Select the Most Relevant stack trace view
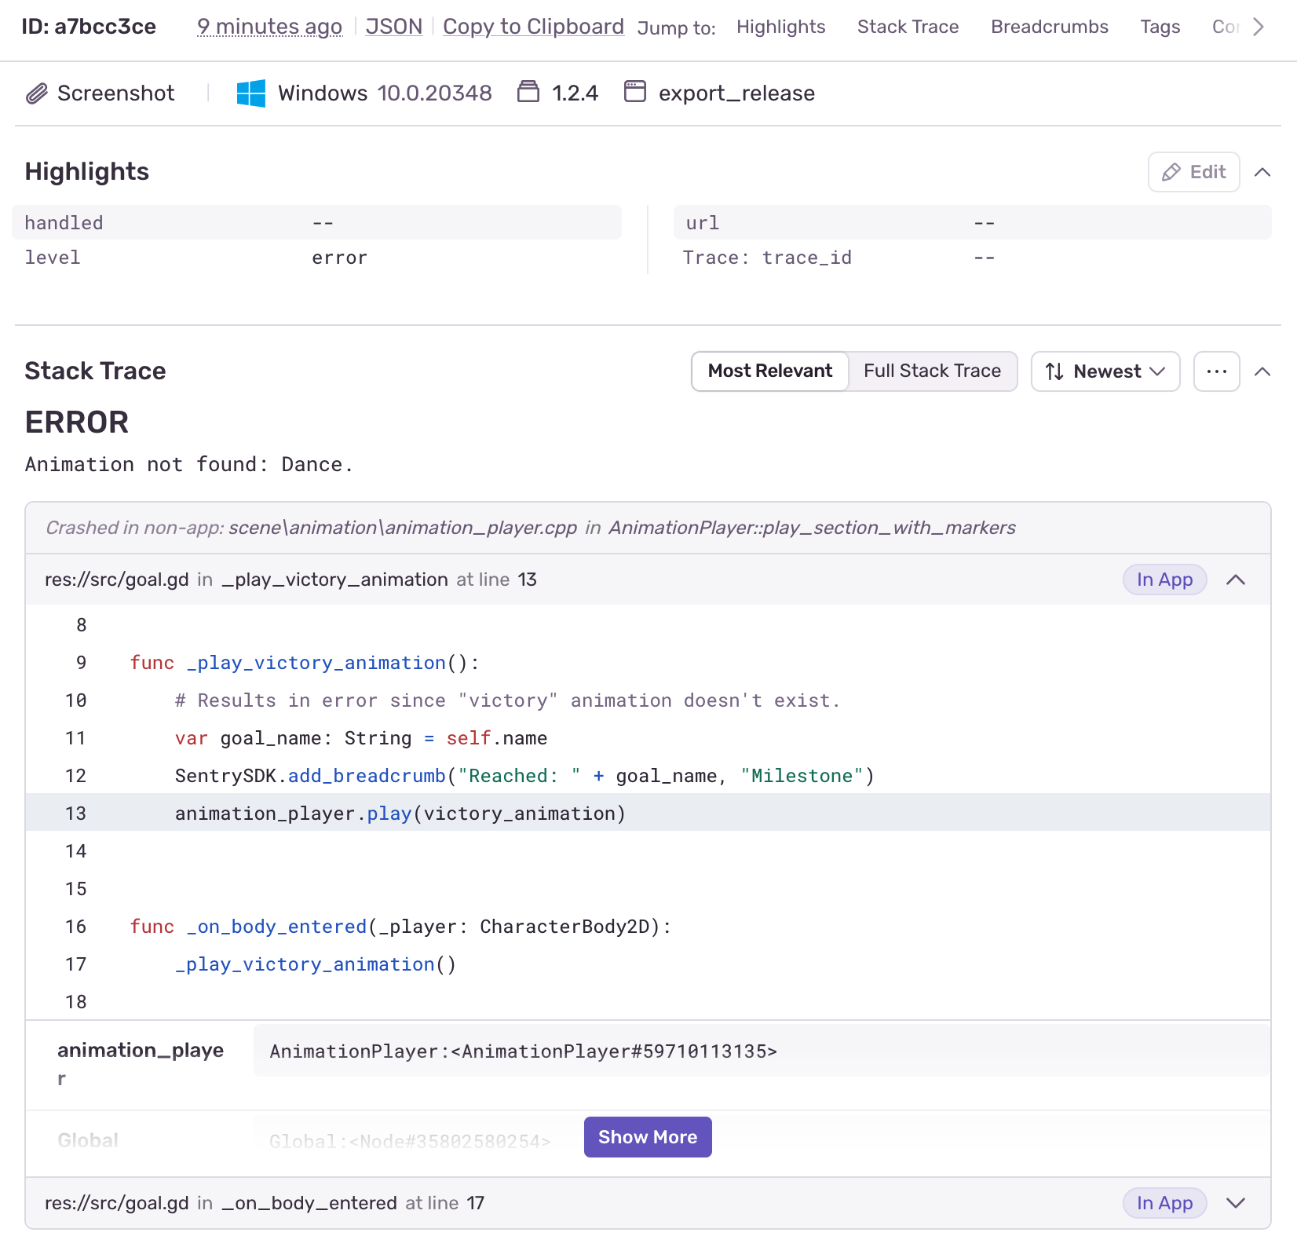The image size is (1297, 1258). point(770,371)
